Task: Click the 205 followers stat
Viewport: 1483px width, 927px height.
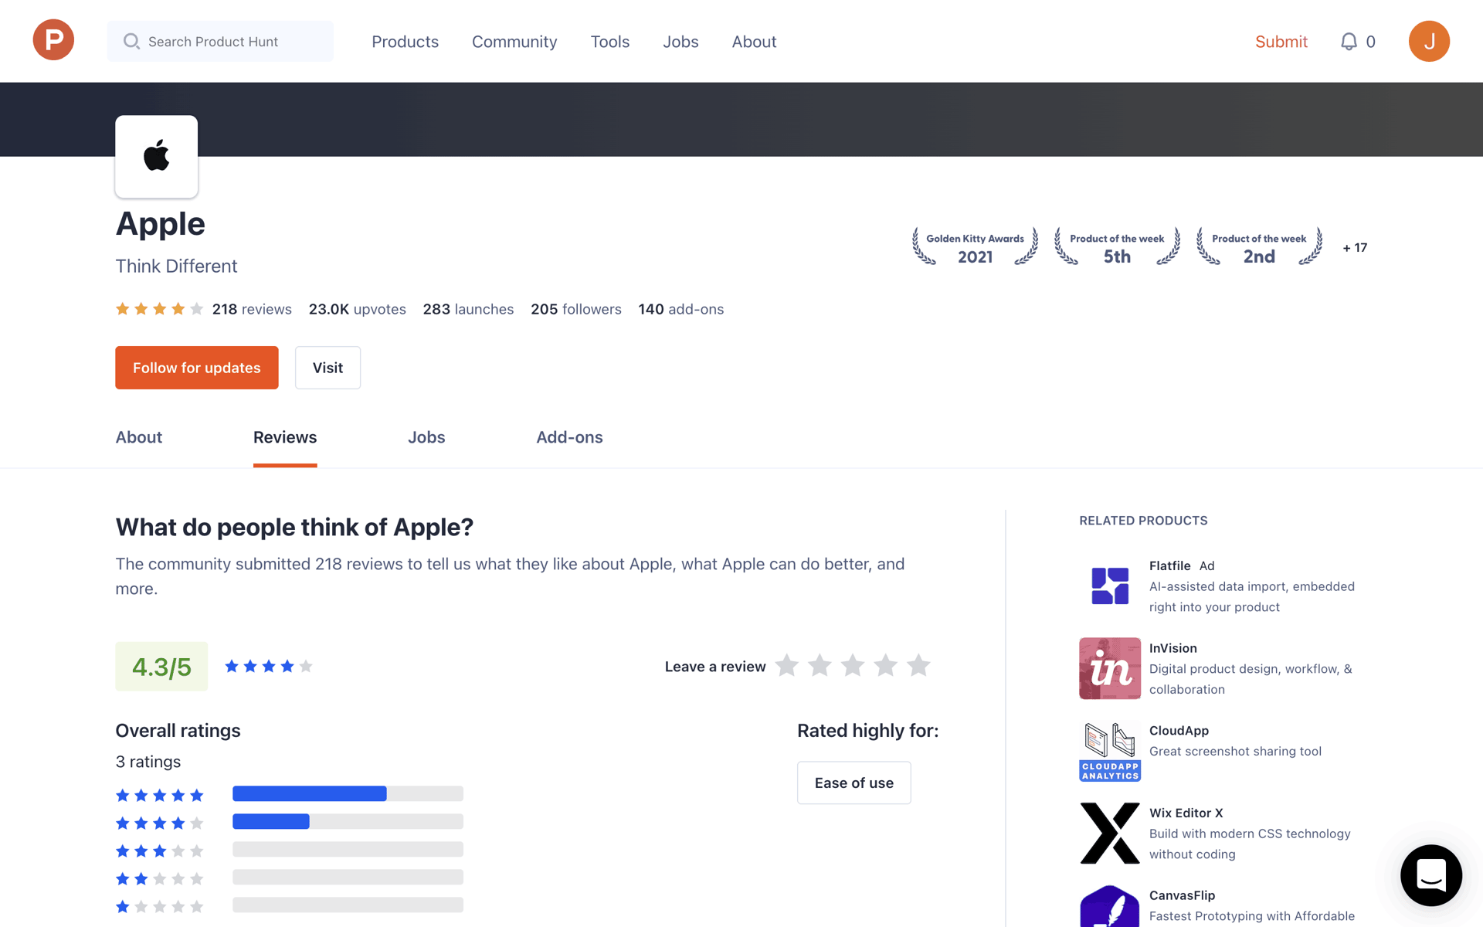Action: 576,309
